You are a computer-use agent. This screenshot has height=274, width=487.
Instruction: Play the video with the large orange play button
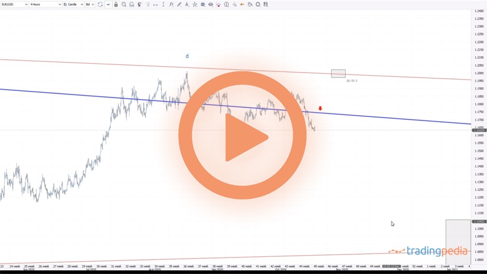pos(243,135)
